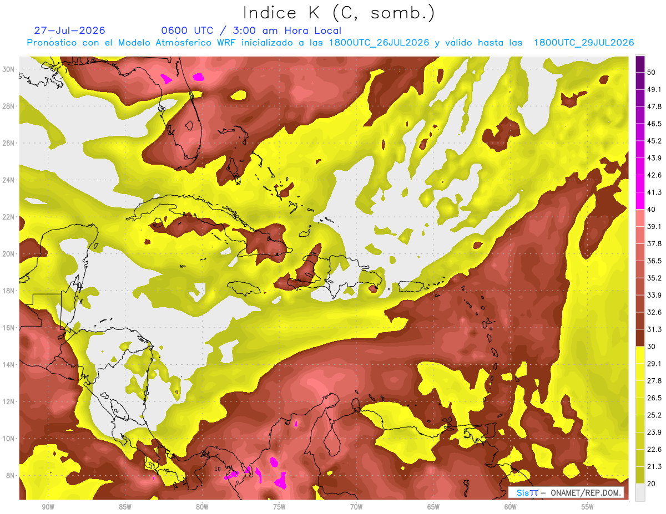This screenshot has height=514, width=666.
Task: Click the colorbar value "27.8"
Action: click(x=654, y=380)
